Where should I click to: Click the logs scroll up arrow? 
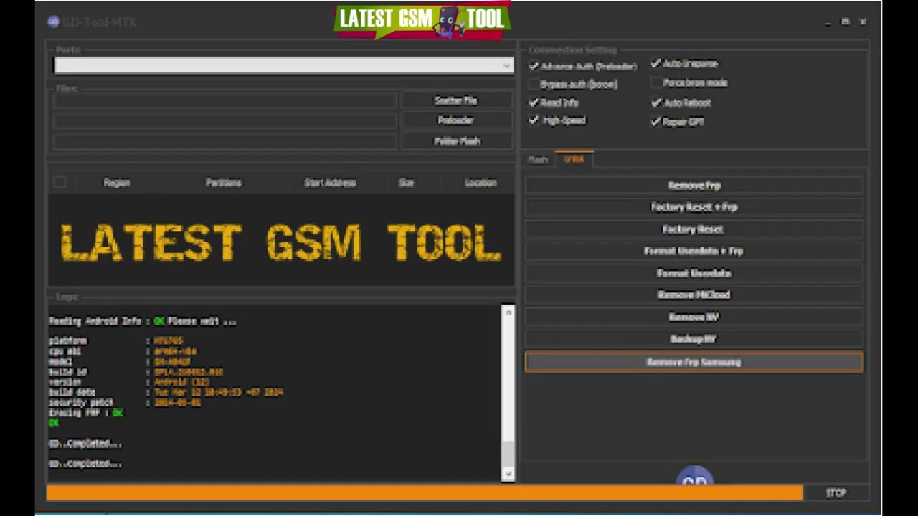(508, 312)
